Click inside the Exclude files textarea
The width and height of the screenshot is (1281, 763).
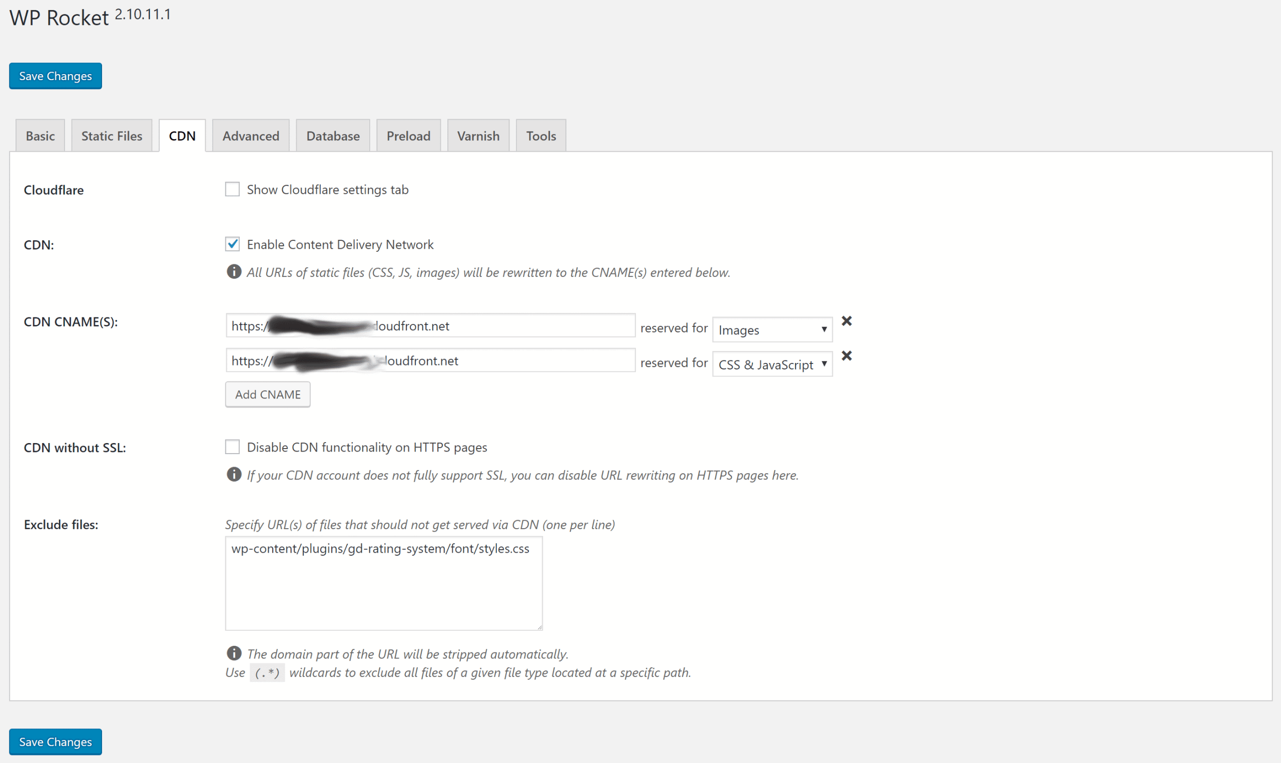384,584
